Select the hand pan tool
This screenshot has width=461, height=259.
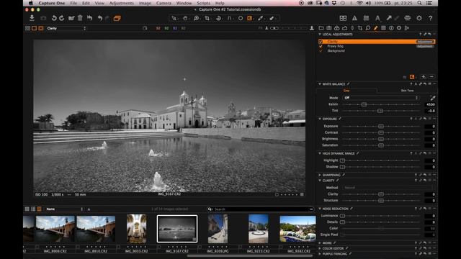185,18
